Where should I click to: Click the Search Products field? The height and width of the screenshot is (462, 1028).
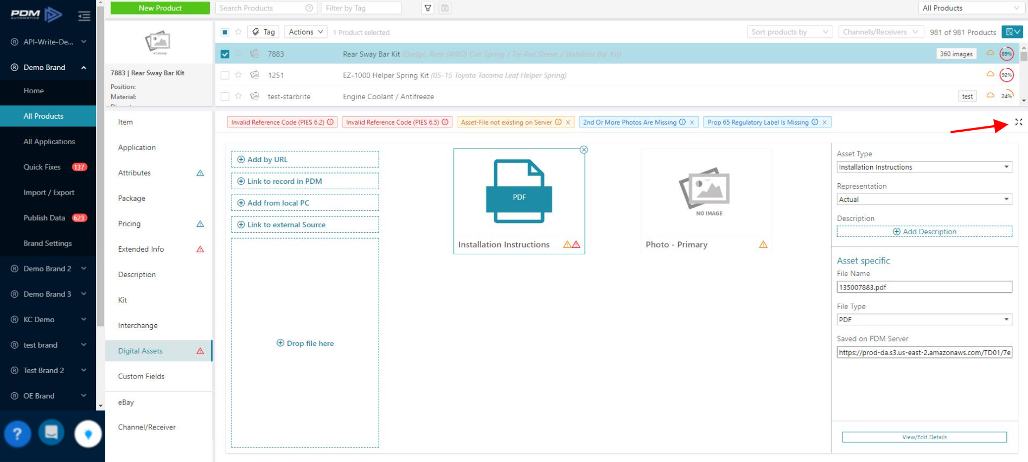click(x=266, y=8)
